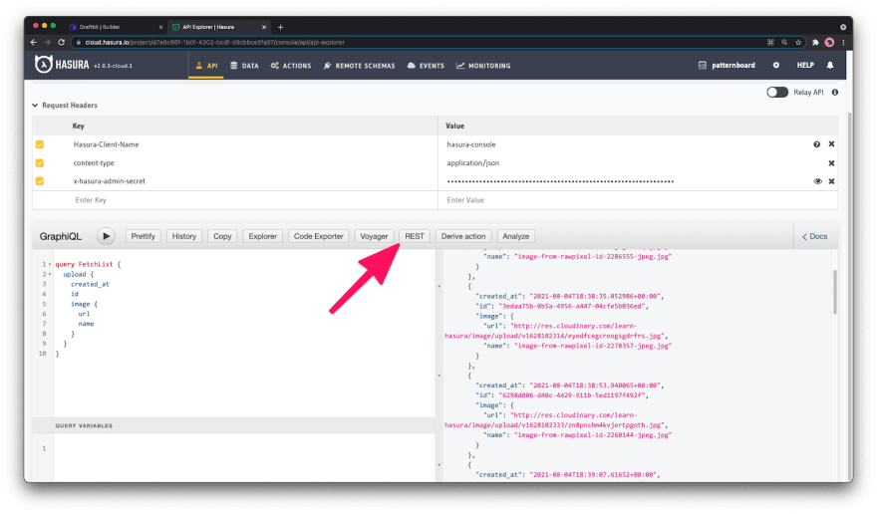Remove the x-hasura-admin-secret header
Viewport: 877px width, 514px height.
click(x=832, y=181)
